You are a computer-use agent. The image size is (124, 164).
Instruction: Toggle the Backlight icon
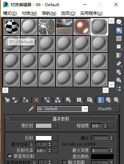pos(119,30)
